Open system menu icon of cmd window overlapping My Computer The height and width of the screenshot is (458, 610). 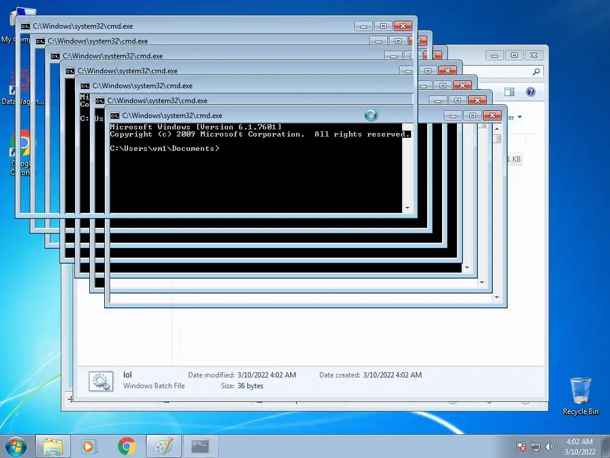[25, 26]
